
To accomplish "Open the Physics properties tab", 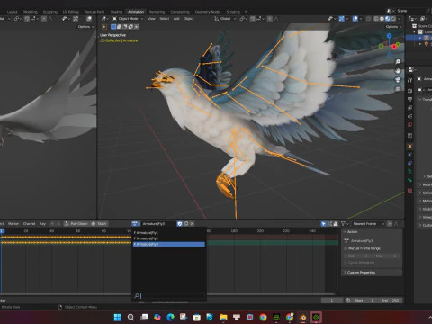I will point(409,155).
